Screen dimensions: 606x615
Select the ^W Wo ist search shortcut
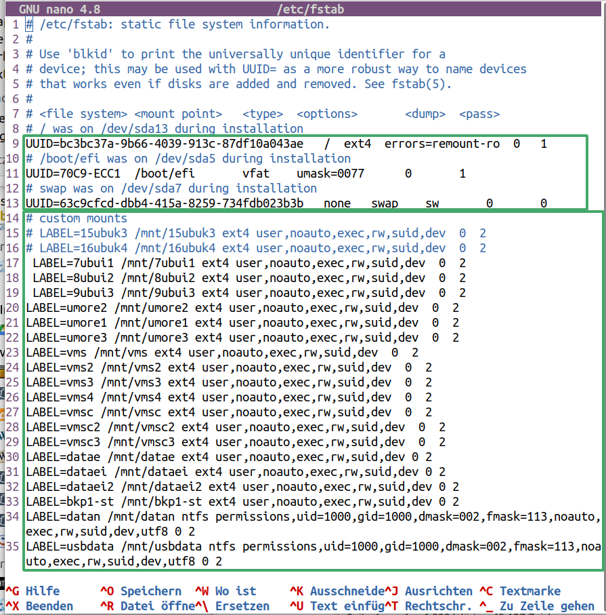tap(225, 591)
